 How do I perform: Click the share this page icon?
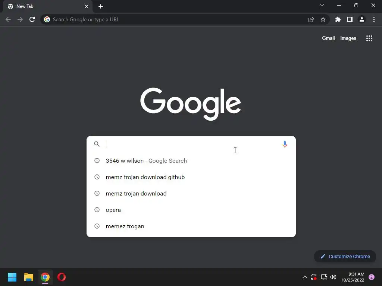coord(311,19)
